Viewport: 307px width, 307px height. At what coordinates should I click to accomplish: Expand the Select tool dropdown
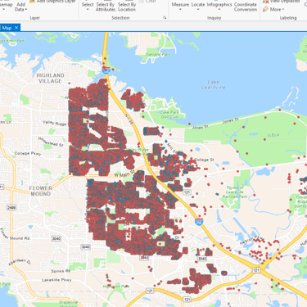(88, 7)
